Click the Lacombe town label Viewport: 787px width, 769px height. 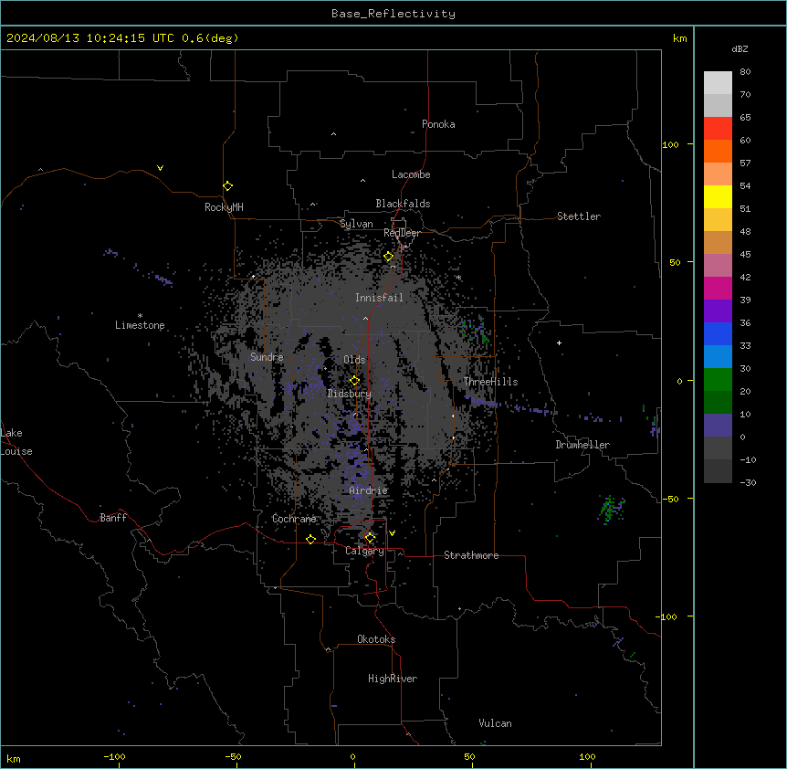[411, 174]
